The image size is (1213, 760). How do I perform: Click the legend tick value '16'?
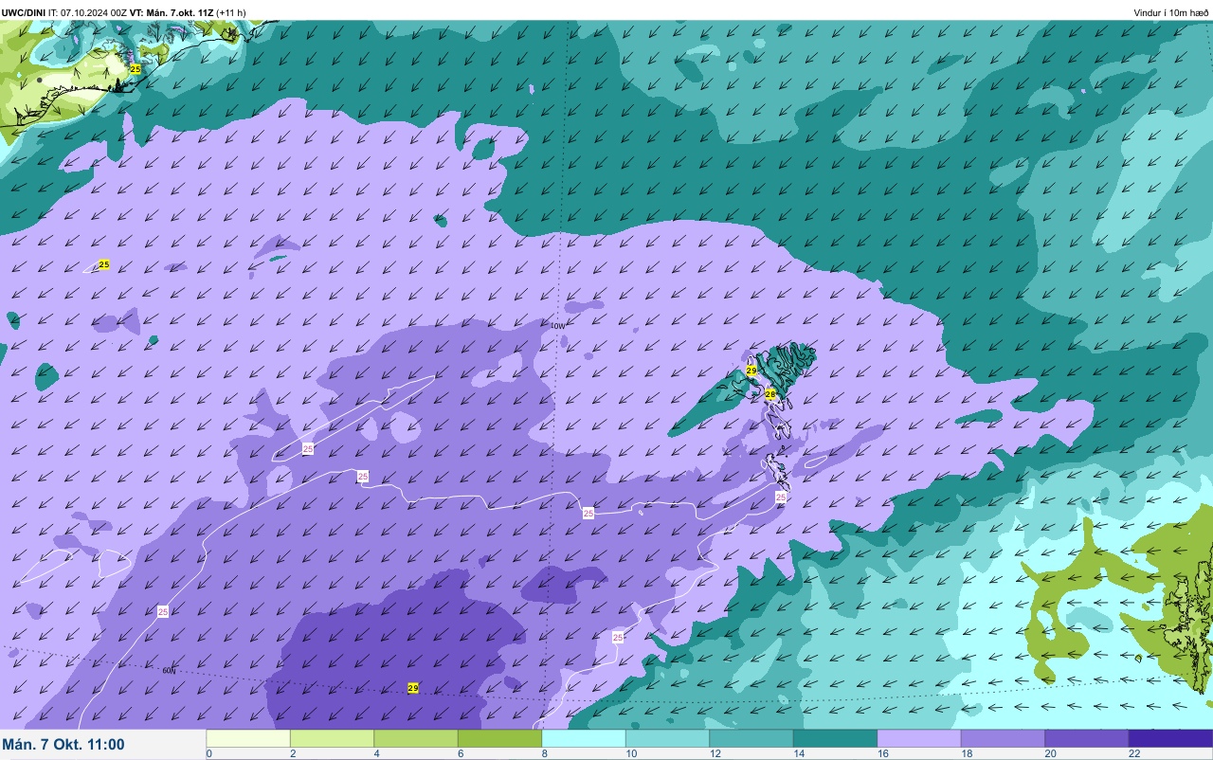click(882, 754)
